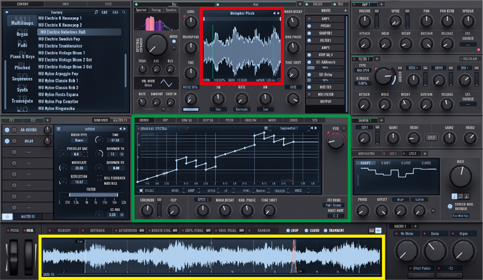Click the K.TRACK value field 0.00%

pos(363,83)
